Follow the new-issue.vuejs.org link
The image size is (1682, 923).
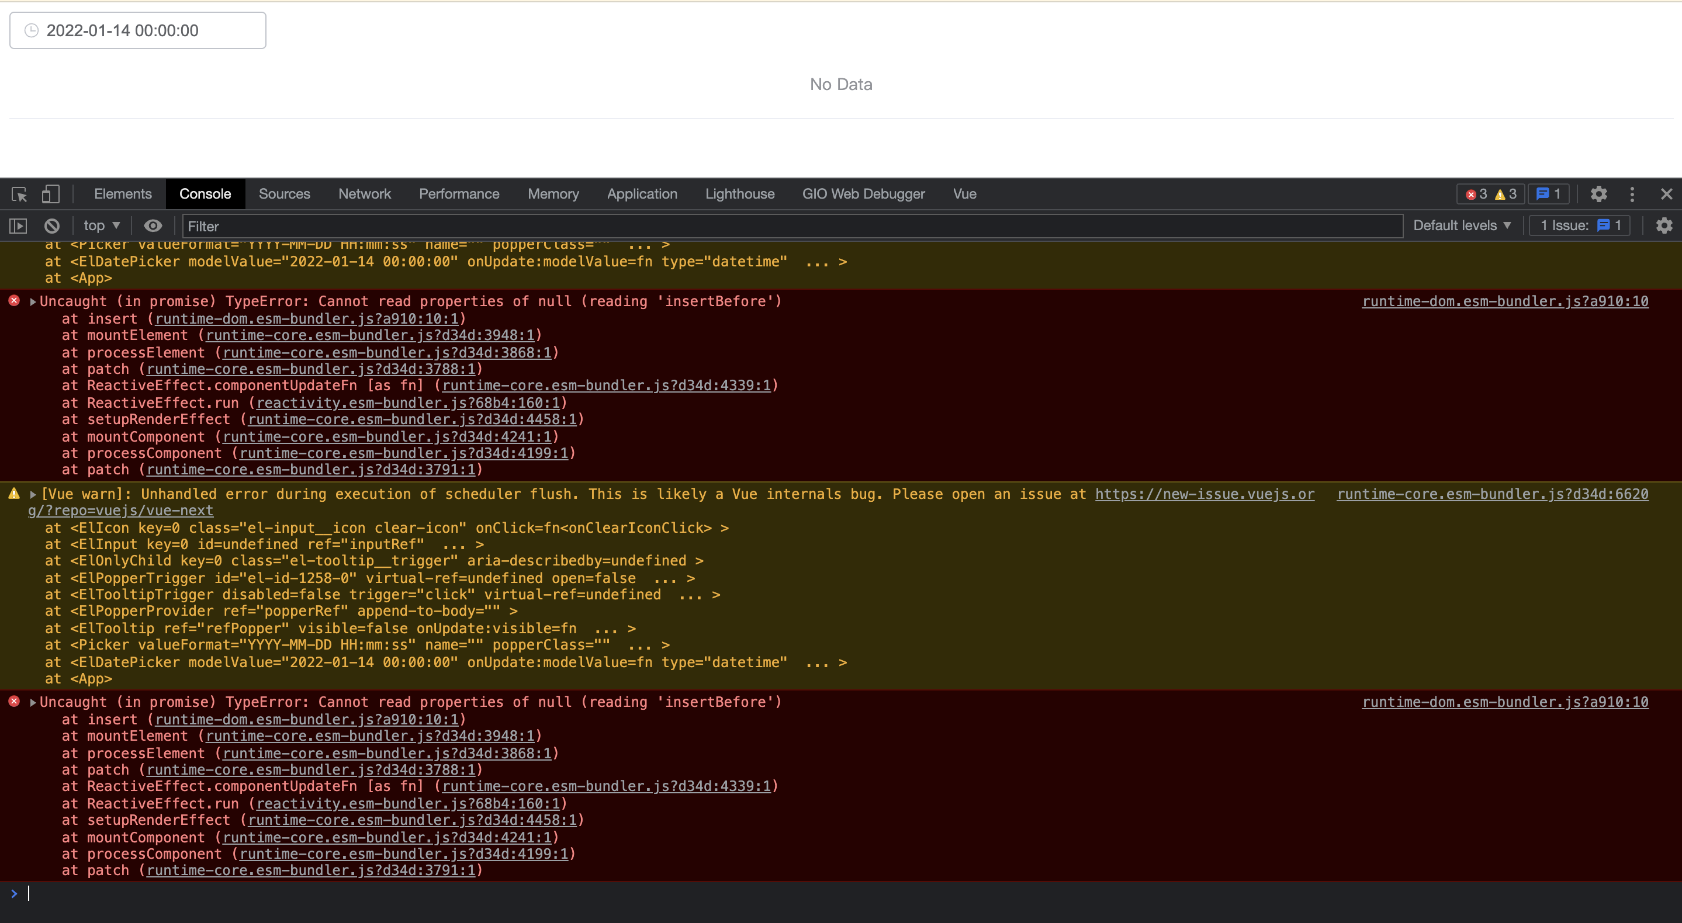pyautogui.click(x=1203, y=494)
